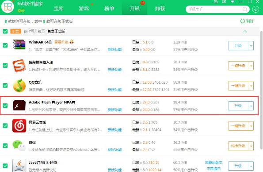Screen dimensions: 263x172
Task: Click the 微信 app icon
Action: 19,146
